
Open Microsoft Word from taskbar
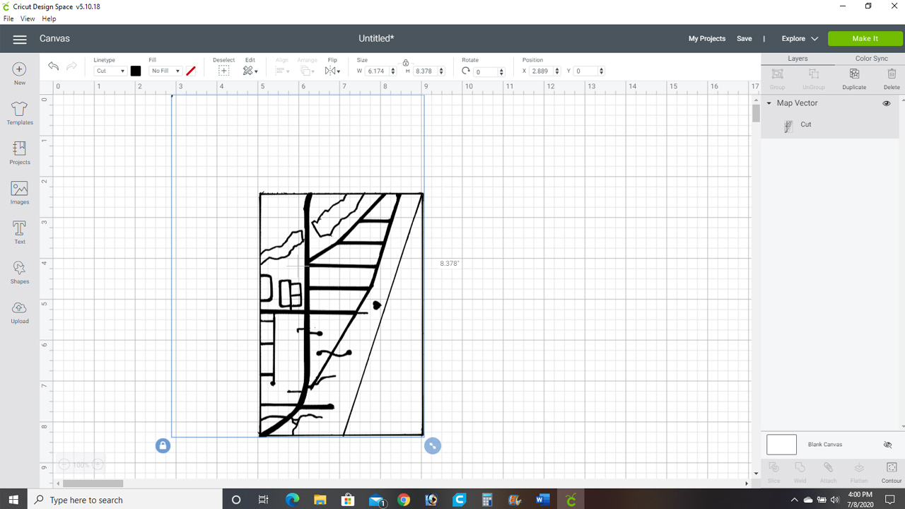coord(542,500)
